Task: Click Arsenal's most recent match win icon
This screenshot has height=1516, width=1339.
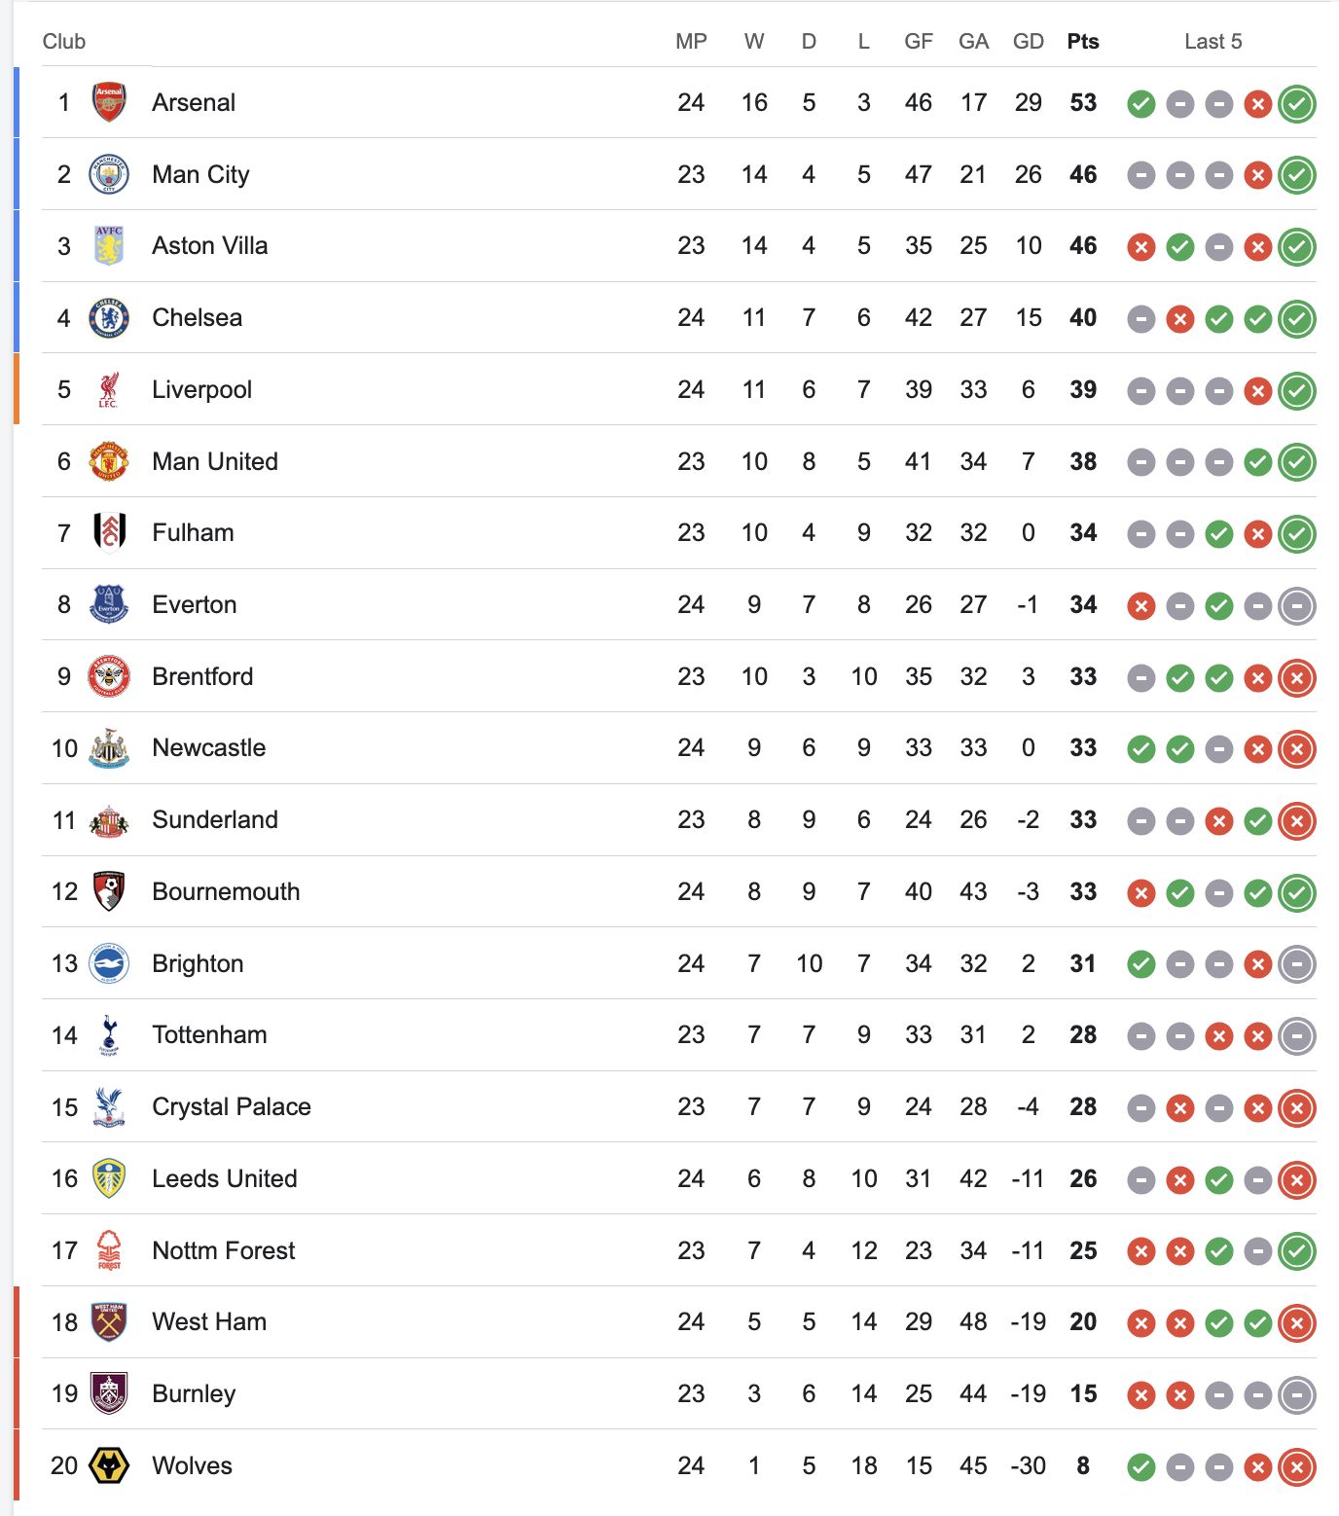Action: pyautogui.click(x=1296, y=103)
